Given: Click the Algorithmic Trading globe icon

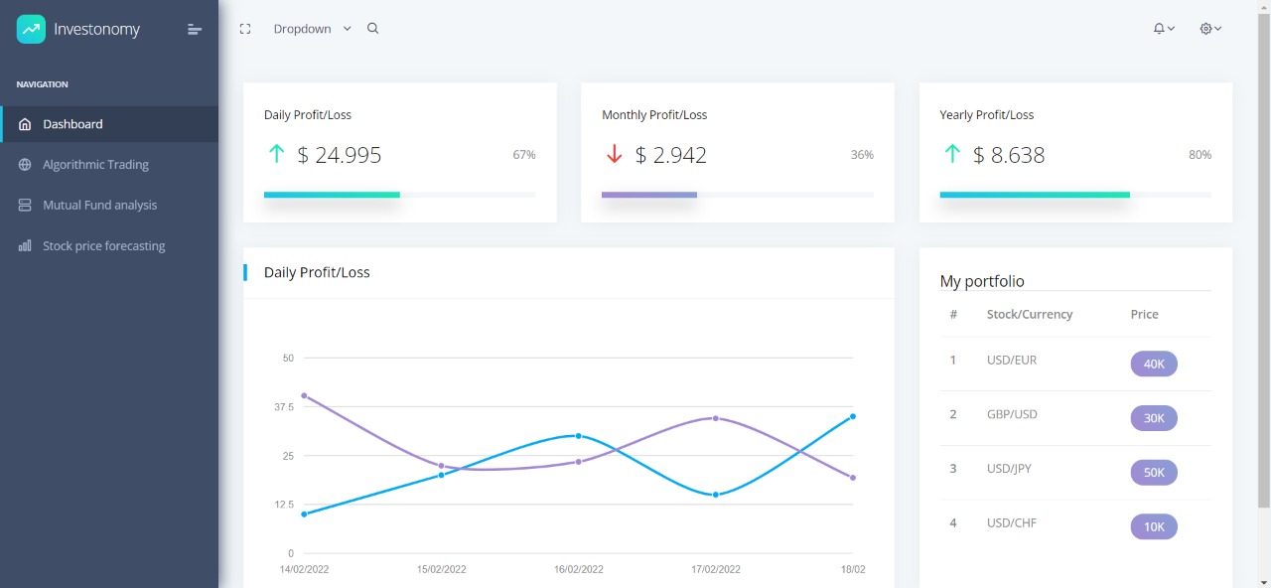Looking at the screenshot, I should tap(25, 165).
